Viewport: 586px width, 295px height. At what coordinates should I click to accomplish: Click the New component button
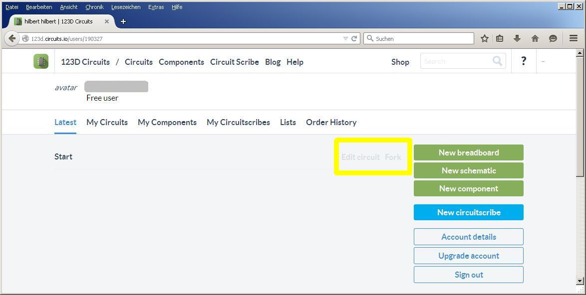[x=469, y=188]
